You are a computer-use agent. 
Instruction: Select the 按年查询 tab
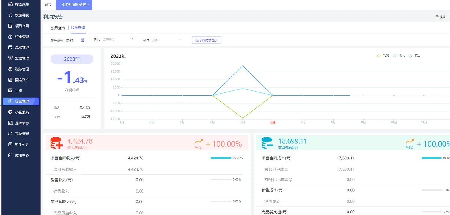[x=78, y=28]
